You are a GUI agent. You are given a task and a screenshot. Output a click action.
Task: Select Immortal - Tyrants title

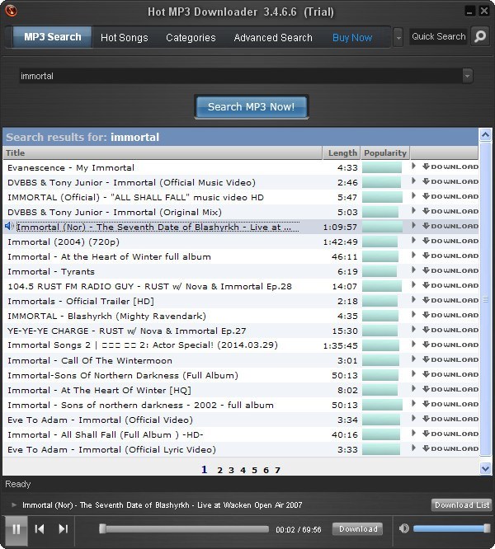tap(51, 272)
